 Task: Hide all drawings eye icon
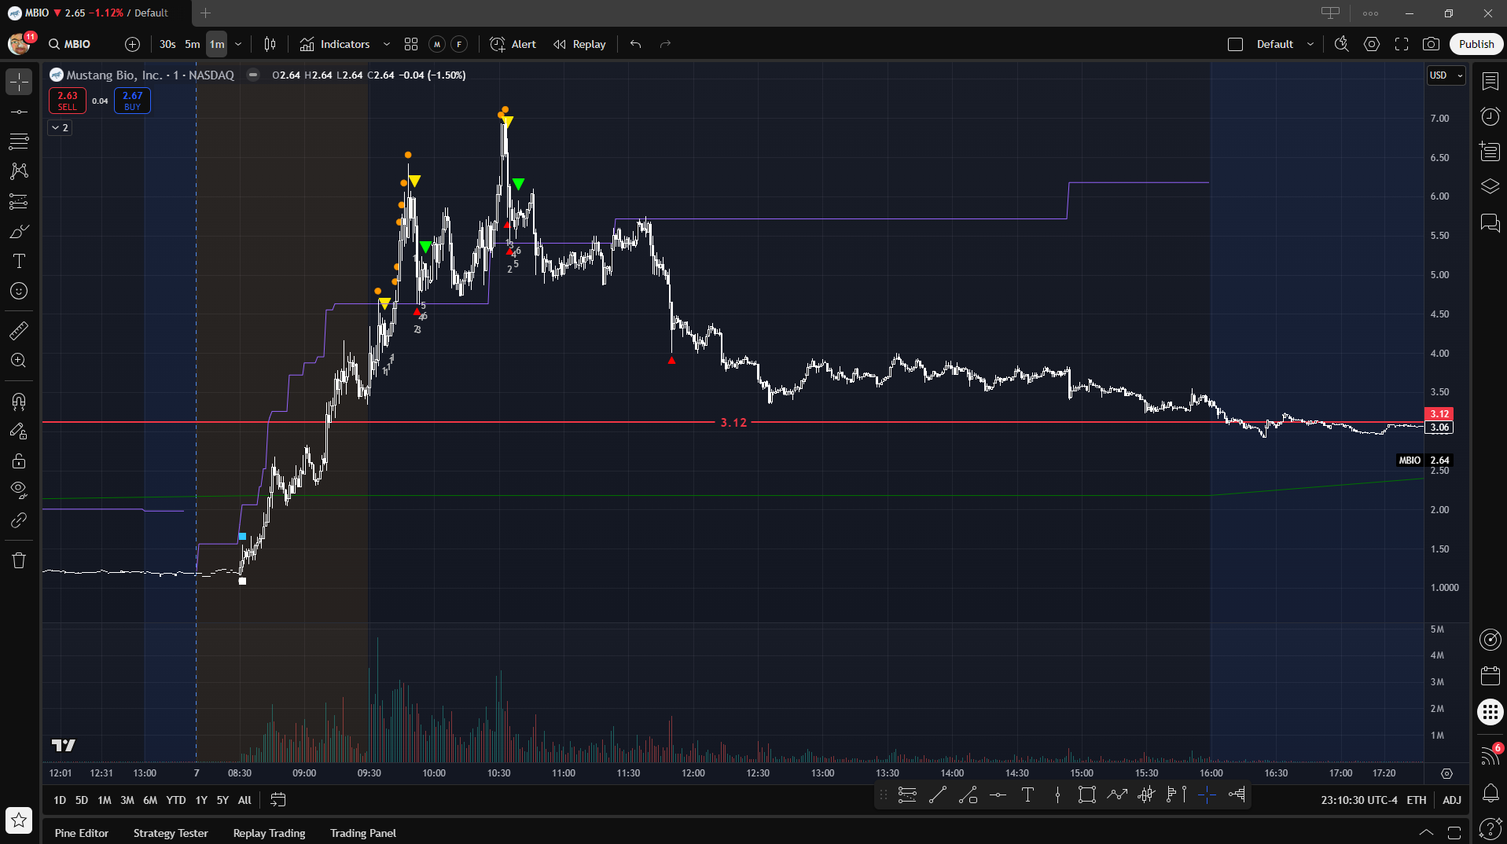(19, 490)
